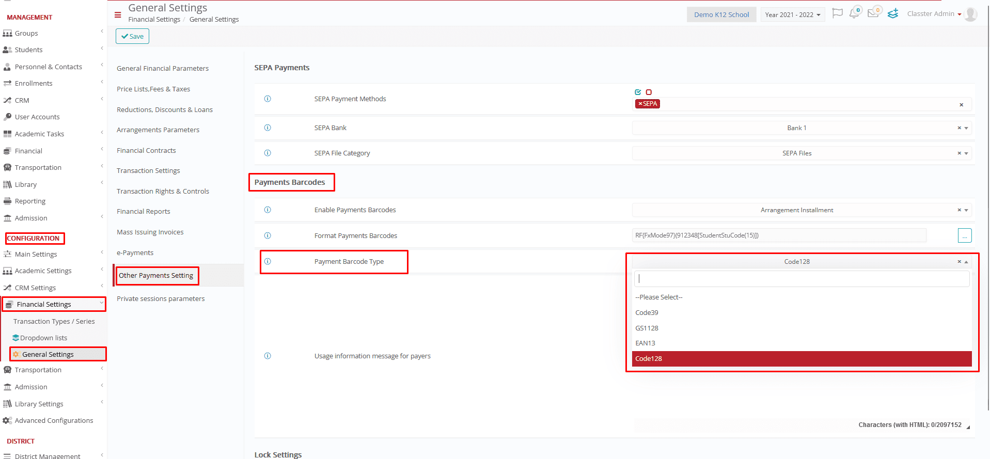990x459 pixels.
Task: Click the Demo K12 School button
Action: click(721, 14)
